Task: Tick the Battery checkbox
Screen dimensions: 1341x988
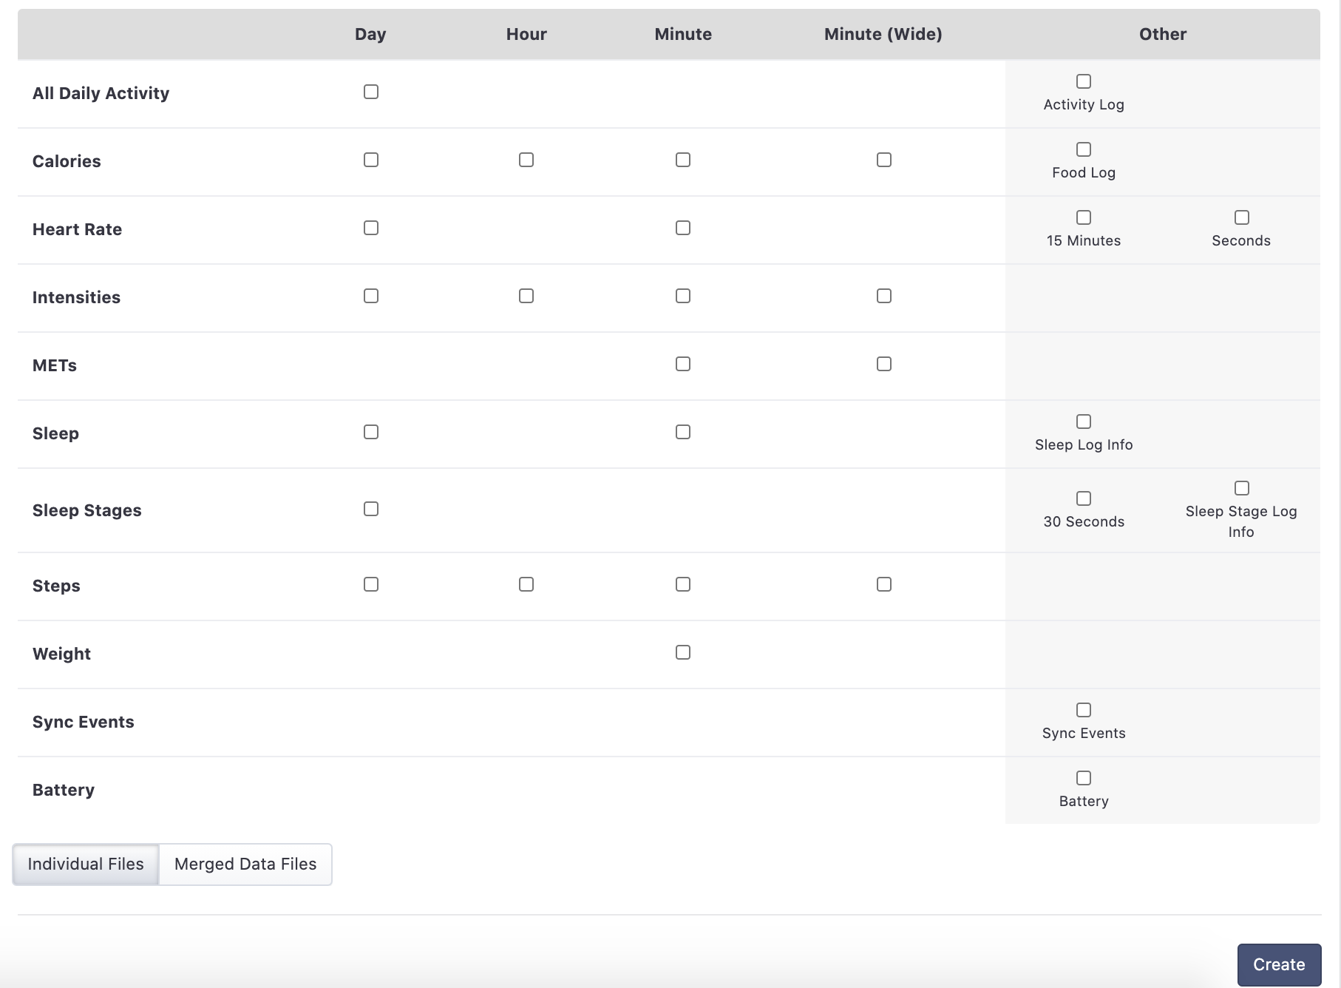Action: click(x=1084, y=778)
